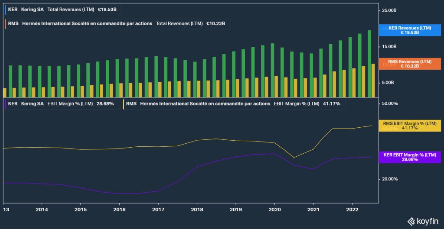Click the orange RMS Revenues (LTM) value tag
444x229 pixels.
click(x=410, y=64)
